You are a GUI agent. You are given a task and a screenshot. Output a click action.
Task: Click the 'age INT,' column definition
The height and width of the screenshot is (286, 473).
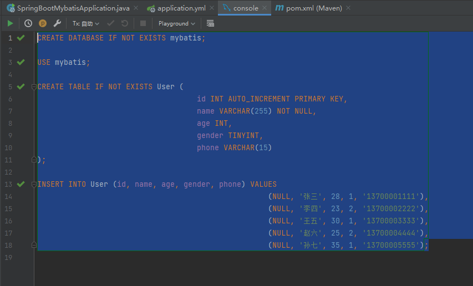click(214, 123)
